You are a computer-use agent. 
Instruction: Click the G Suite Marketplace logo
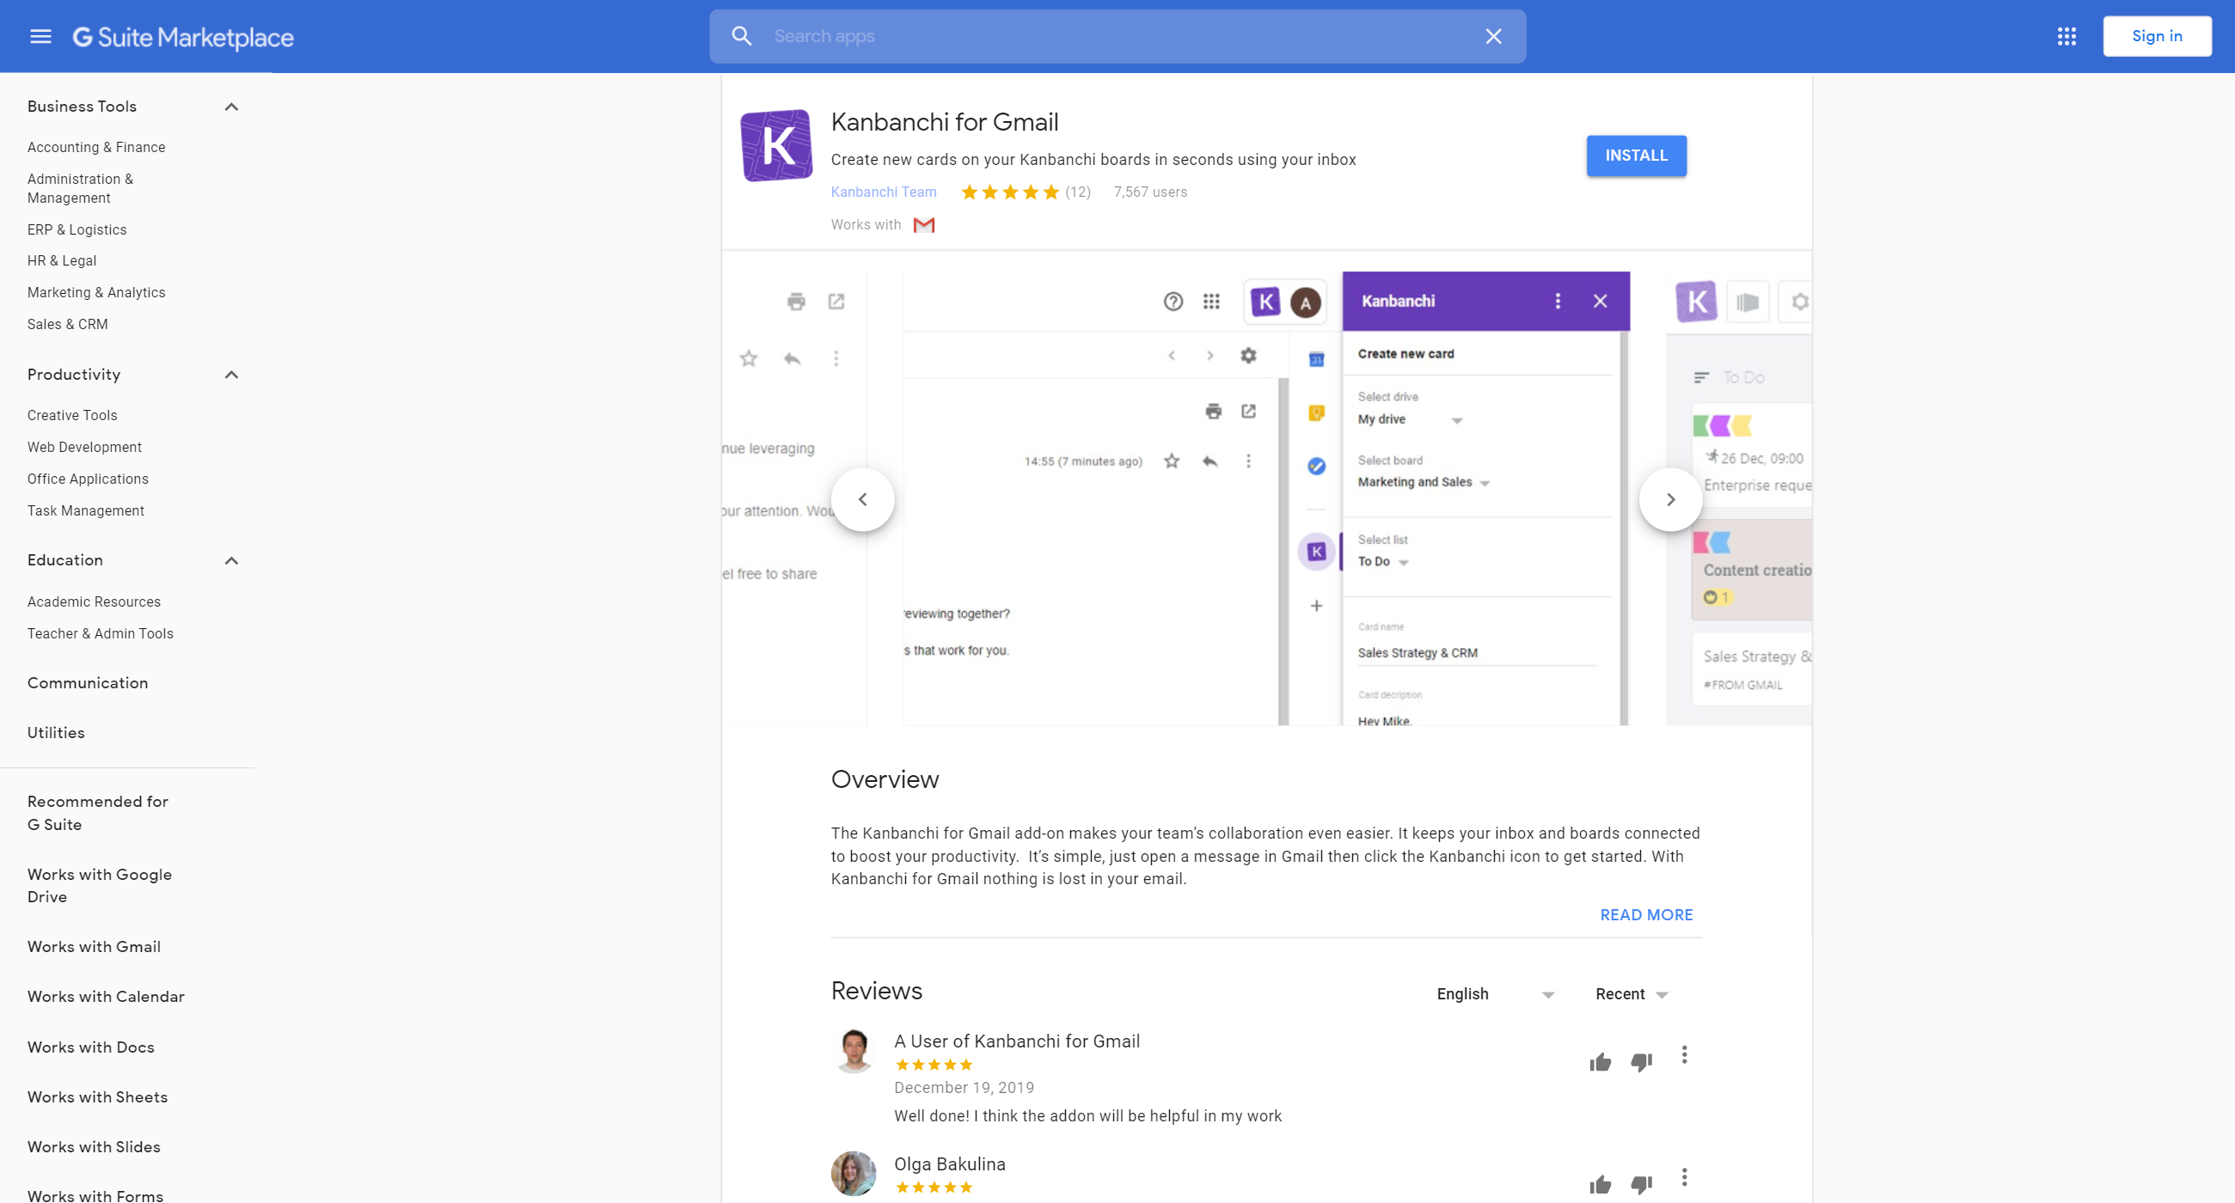pyautogui.click(x=183, y=36)
